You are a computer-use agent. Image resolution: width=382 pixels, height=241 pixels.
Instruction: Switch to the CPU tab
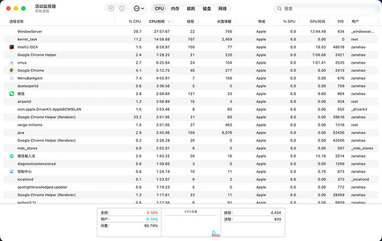point(159,8)
